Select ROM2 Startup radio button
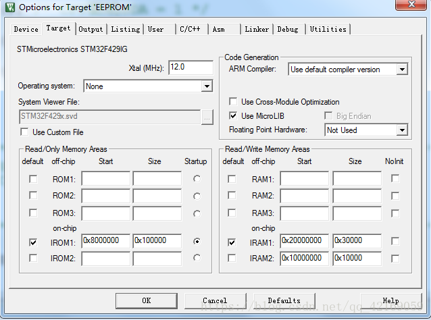The width and height of the screenshot is (431, 320). pos(197,196)
